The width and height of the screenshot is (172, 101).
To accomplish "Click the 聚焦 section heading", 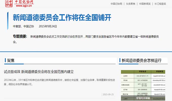I will coord(11,61).
